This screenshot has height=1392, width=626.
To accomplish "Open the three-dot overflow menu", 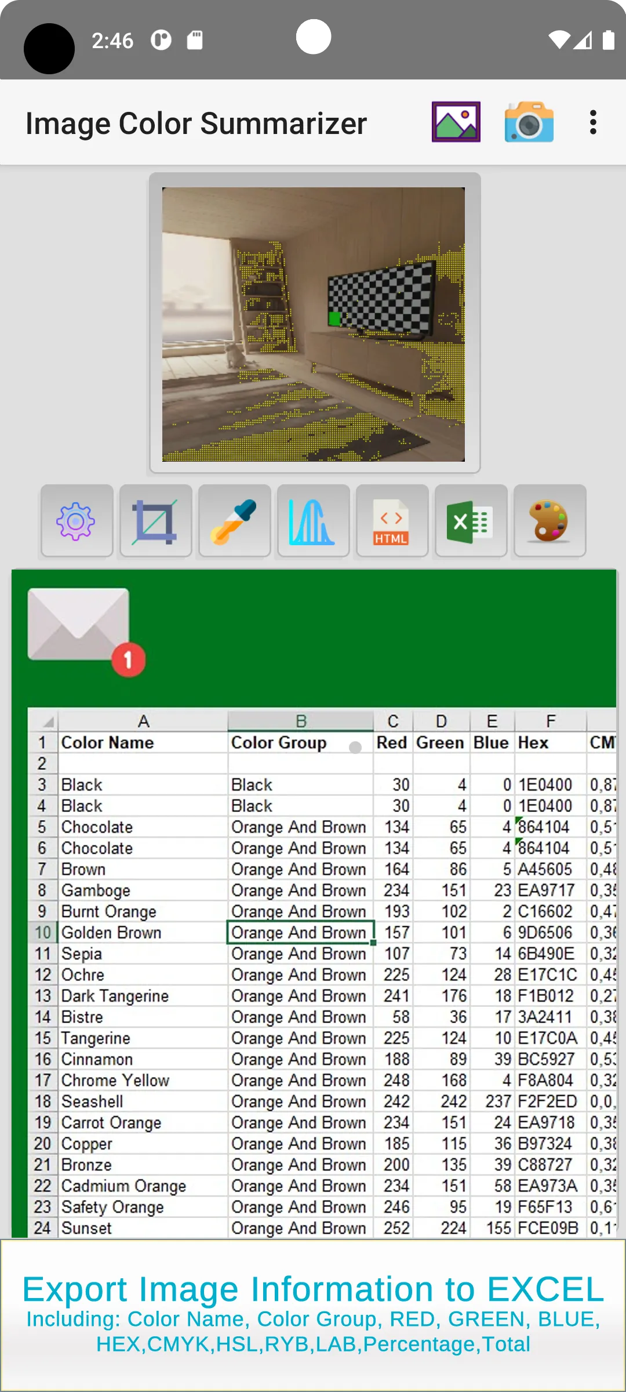I will pyautogui.click(x=593, y=122).
